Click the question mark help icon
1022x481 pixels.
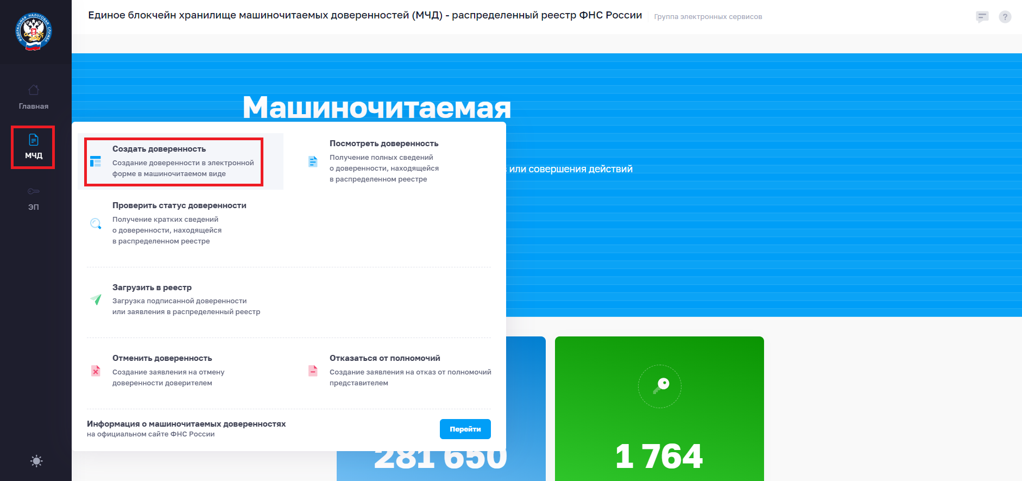pos(1005,17)
